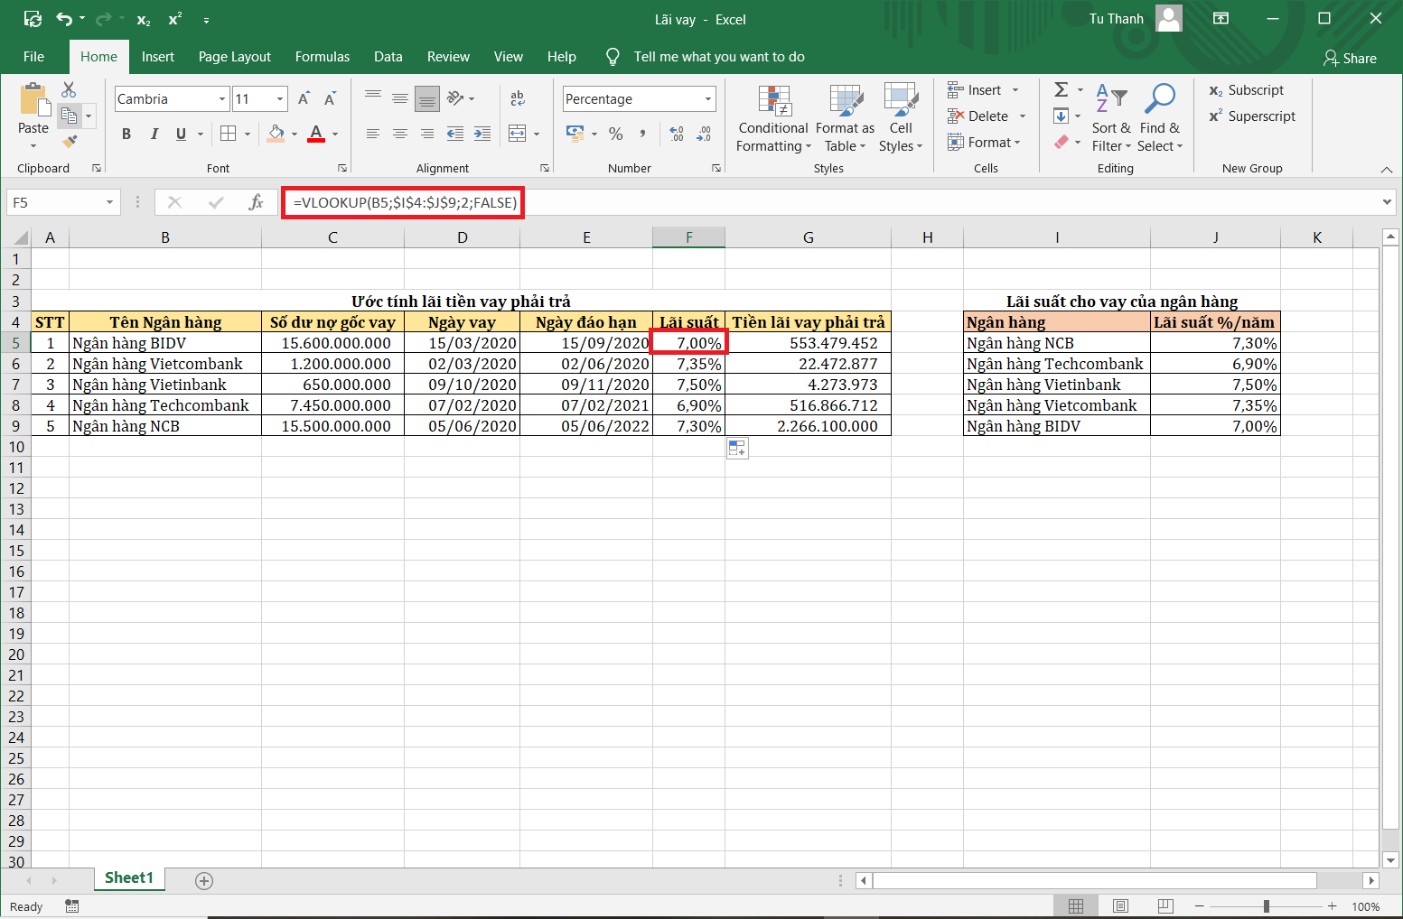Switch to Page Break Preview view
The image size is (1403, 919).
(1165, 905)
